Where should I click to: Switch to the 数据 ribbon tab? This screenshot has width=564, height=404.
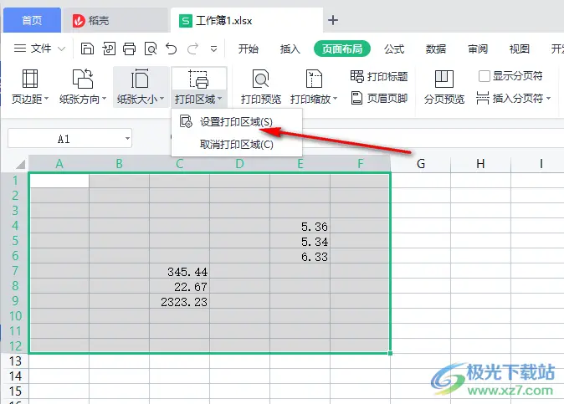(x=436, y=49)
